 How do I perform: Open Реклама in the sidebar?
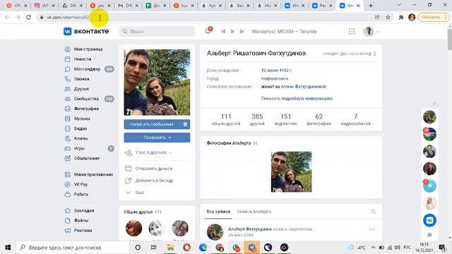pos(78,231)
